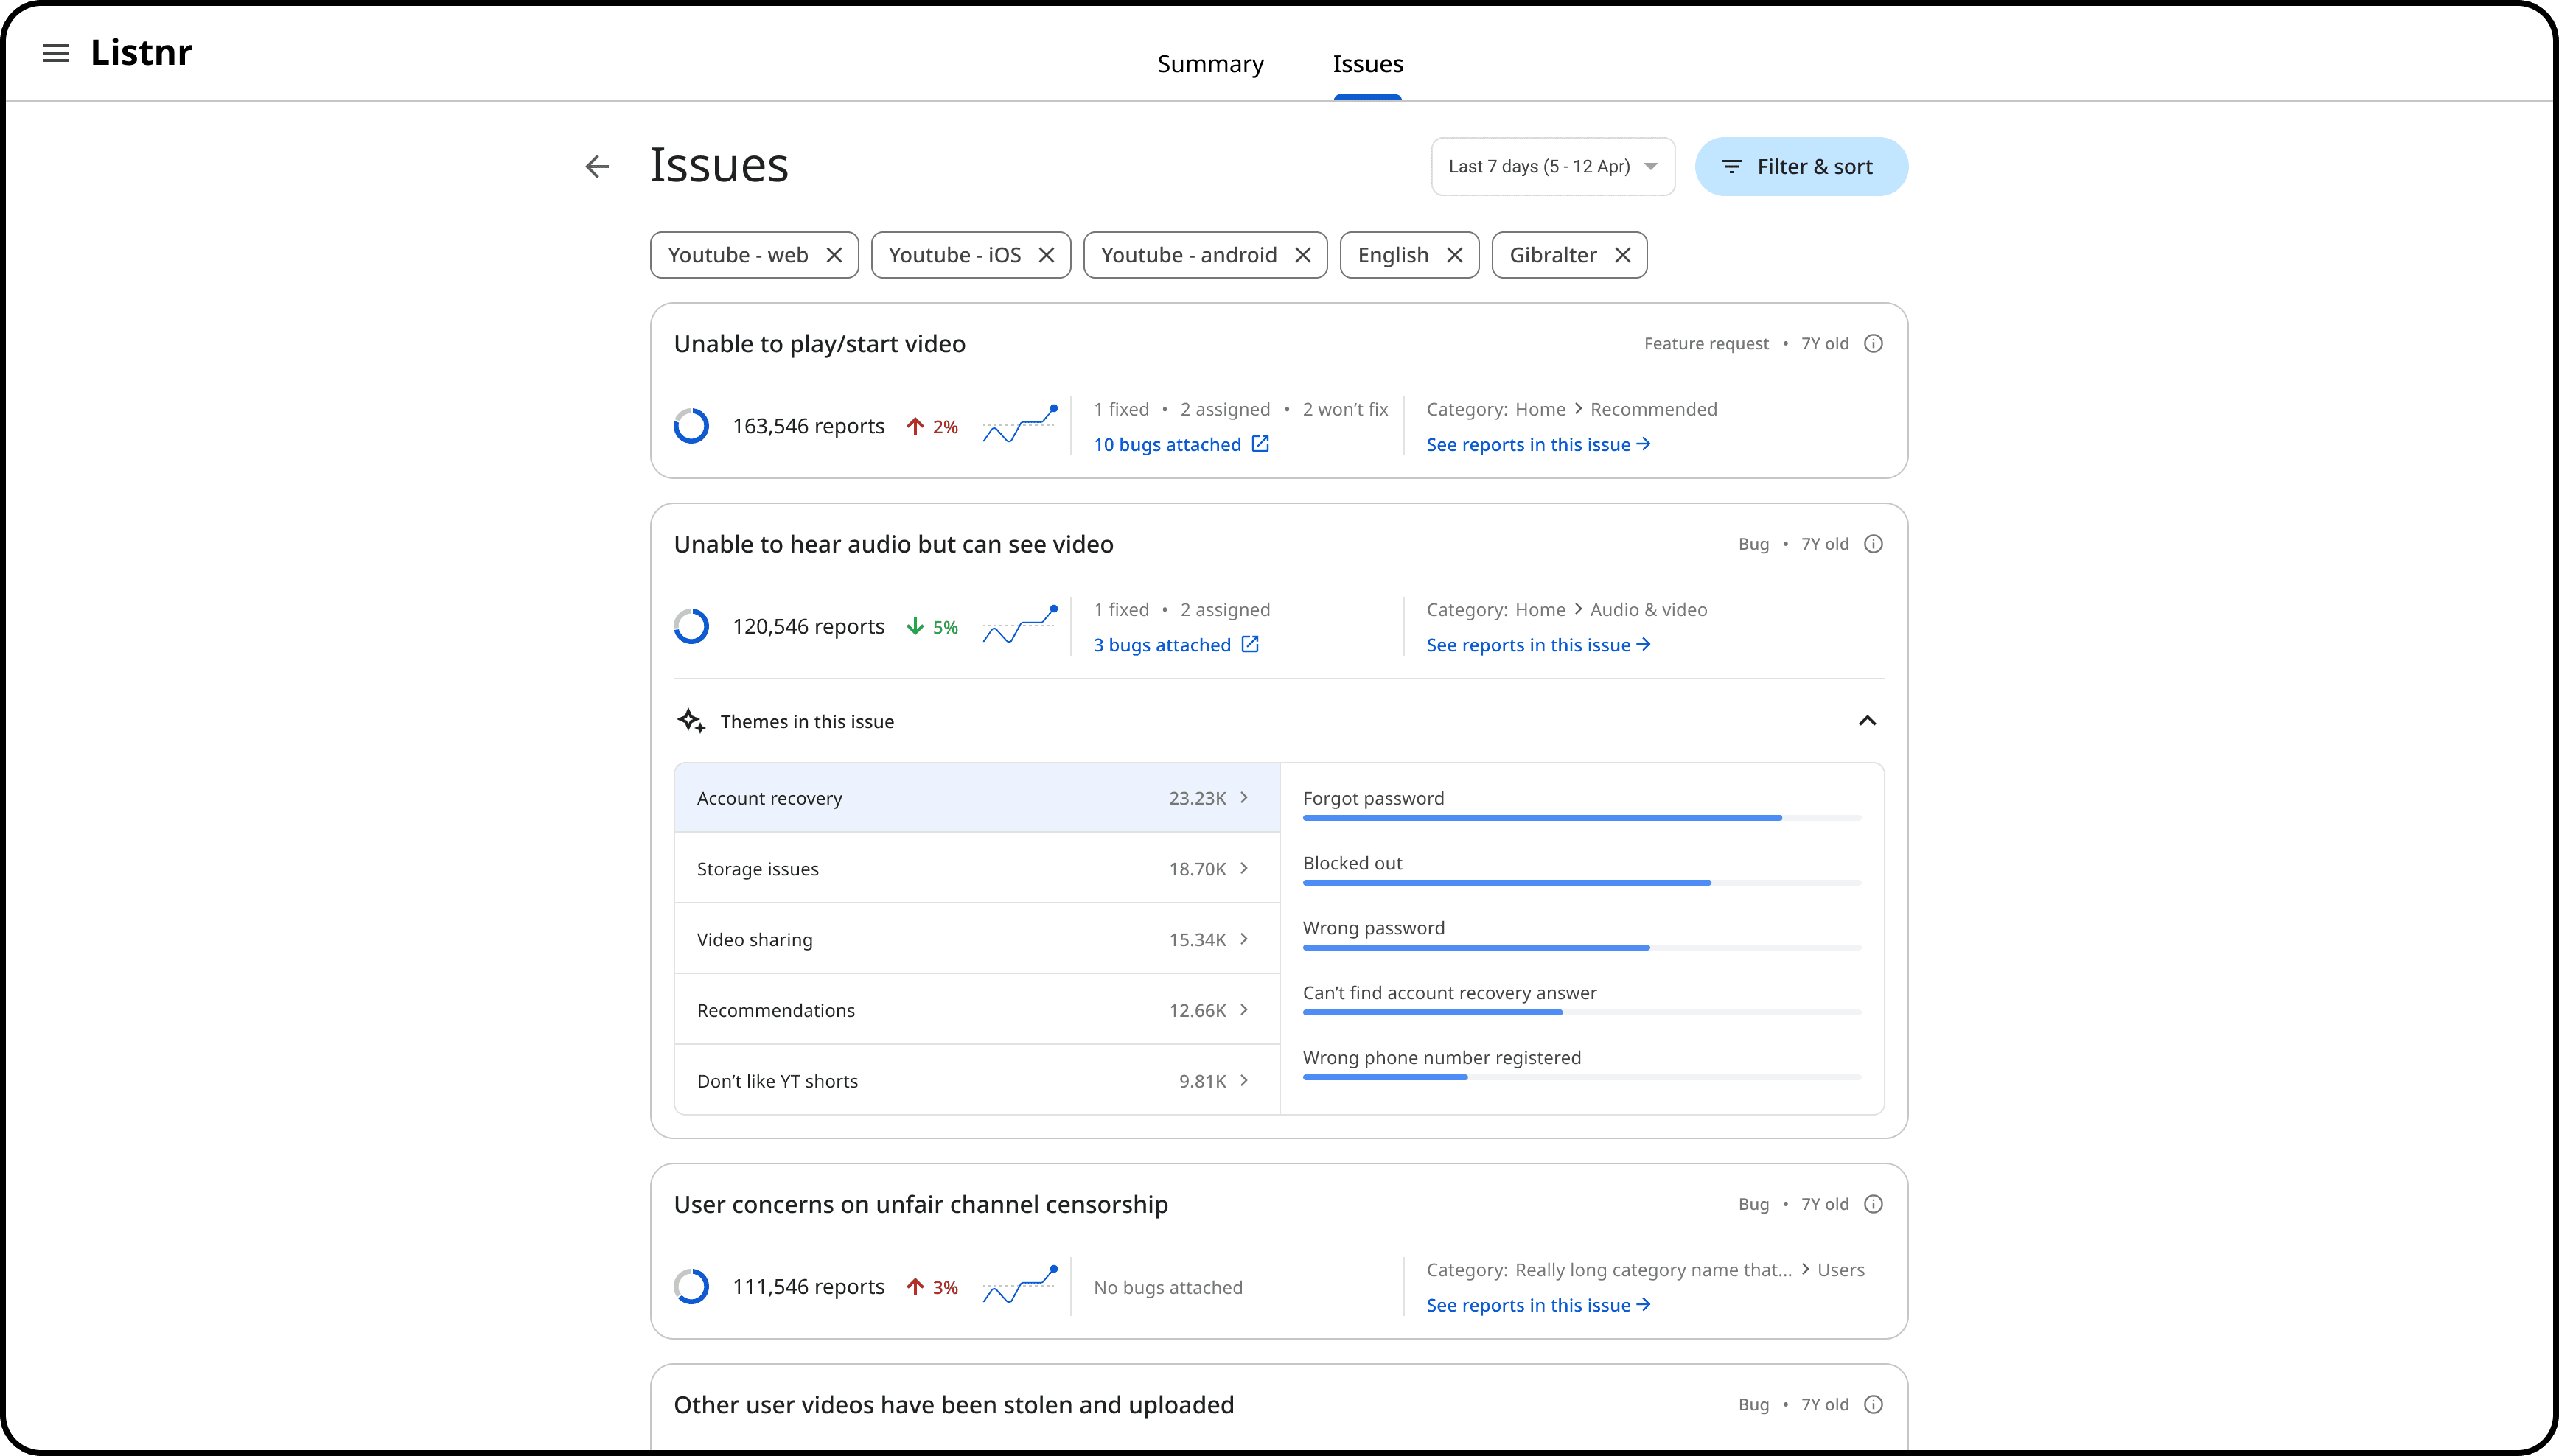Open 3 bugs attached link

(x=1162, y=645)
